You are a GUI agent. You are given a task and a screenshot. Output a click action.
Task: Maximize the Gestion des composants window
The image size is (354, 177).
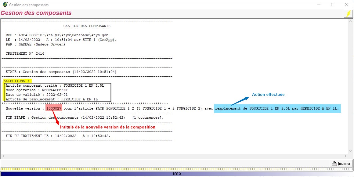click(x=333, y=5)
